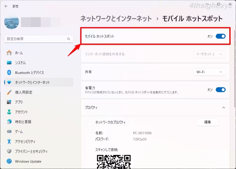Open ゲーム settings
Screen dimensions: 236x169
coord(39,131)
